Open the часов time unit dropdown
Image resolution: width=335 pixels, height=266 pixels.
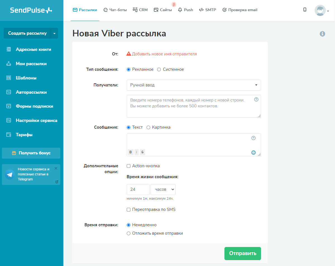coord(163,189)
